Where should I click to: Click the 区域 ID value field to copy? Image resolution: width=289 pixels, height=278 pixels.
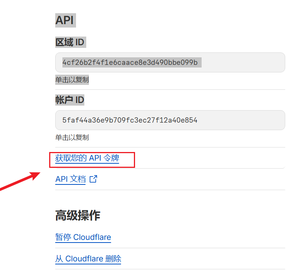(x=170, y=62)
